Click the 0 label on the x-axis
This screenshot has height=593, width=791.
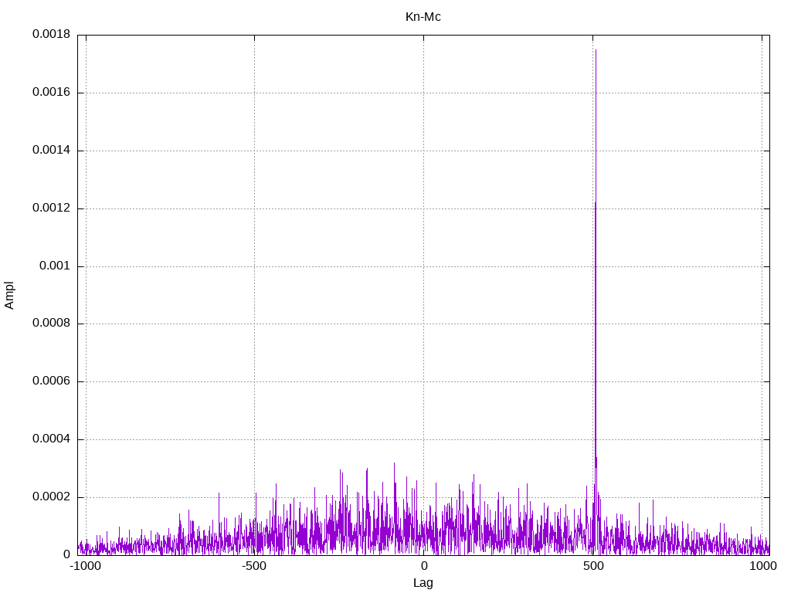pyautogui.click(x=423, y=566)
